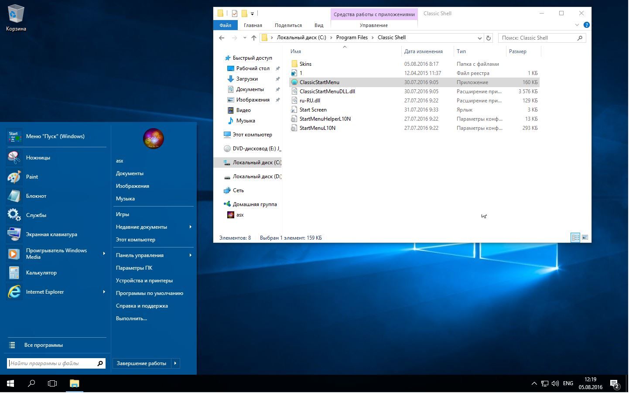Switch to the Вид ribbon tab
629x393 pixels.
pos(319,25)
